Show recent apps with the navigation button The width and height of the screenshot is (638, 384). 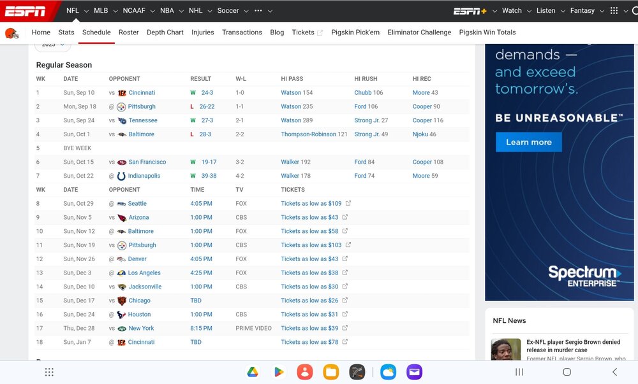(x=519, y=372)
